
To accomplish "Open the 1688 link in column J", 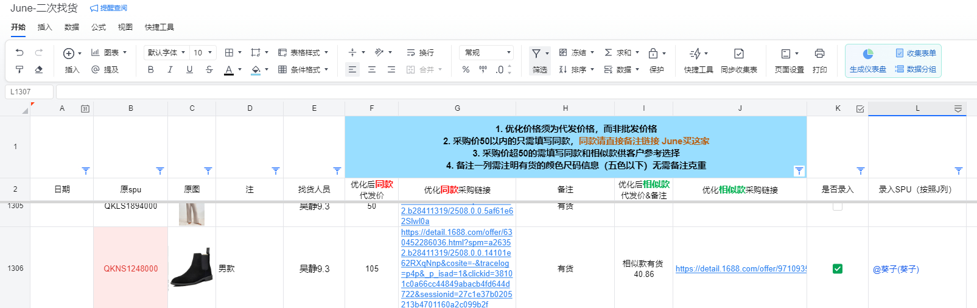I will (741, 268).
